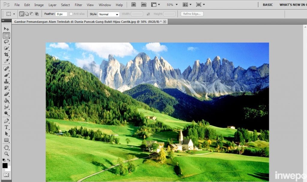The height and width of the screenshot is (182, 307).
Task: Select the Pen tool
Action: (6, 121)
